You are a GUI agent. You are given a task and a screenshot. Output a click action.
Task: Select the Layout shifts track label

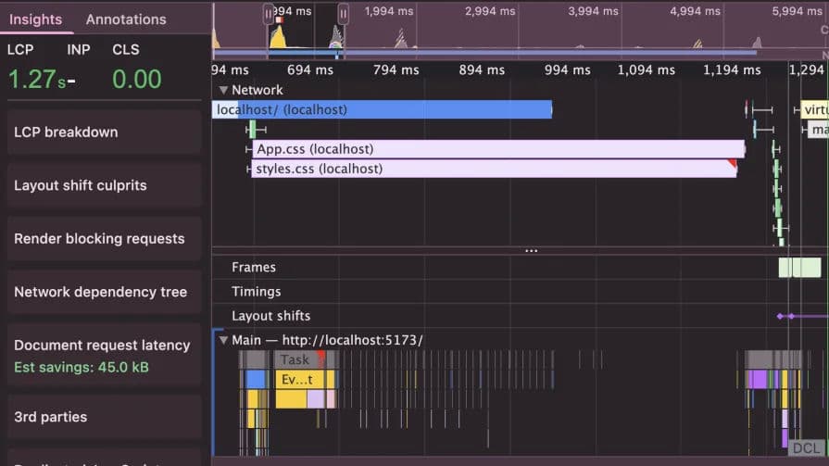point(270,316)
